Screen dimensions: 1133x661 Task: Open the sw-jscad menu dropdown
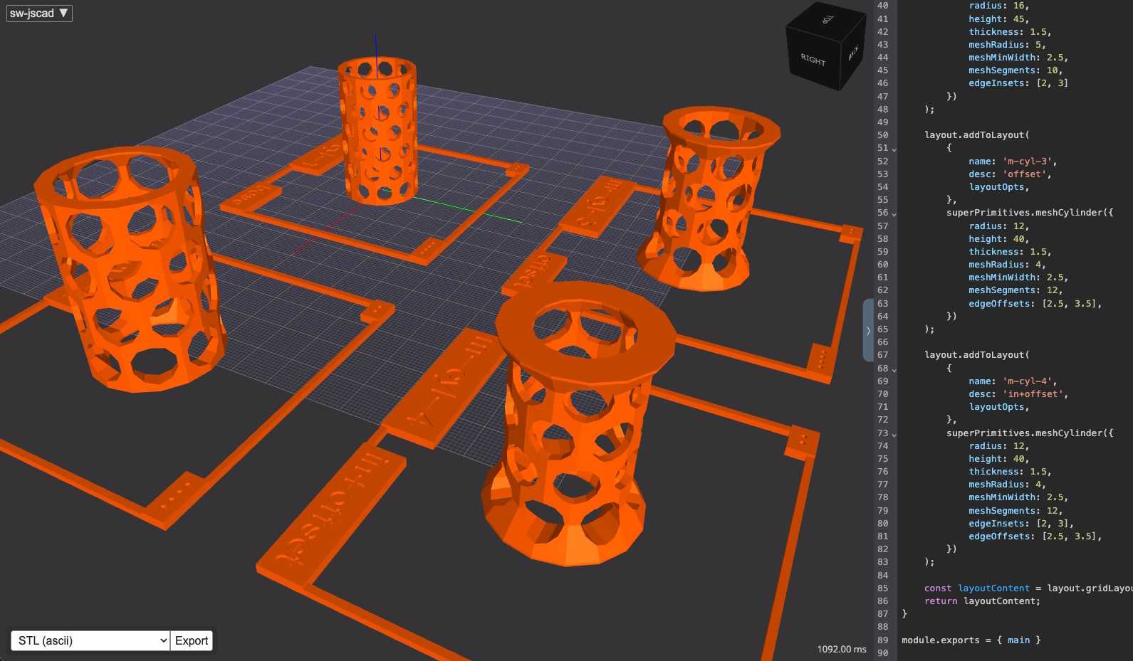click(x=39, y=13)
